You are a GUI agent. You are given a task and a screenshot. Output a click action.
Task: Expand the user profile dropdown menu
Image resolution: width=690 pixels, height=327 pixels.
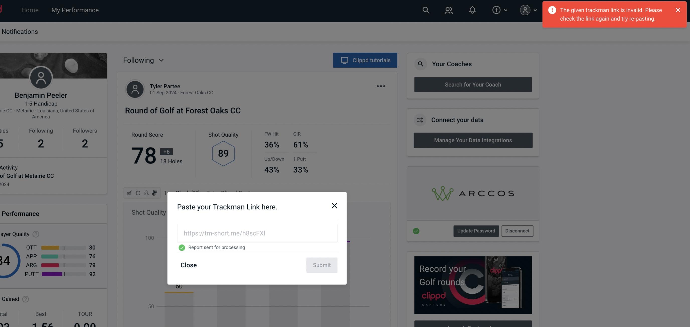coord(528,10)
